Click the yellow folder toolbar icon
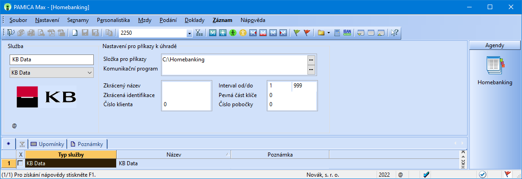 321,33
